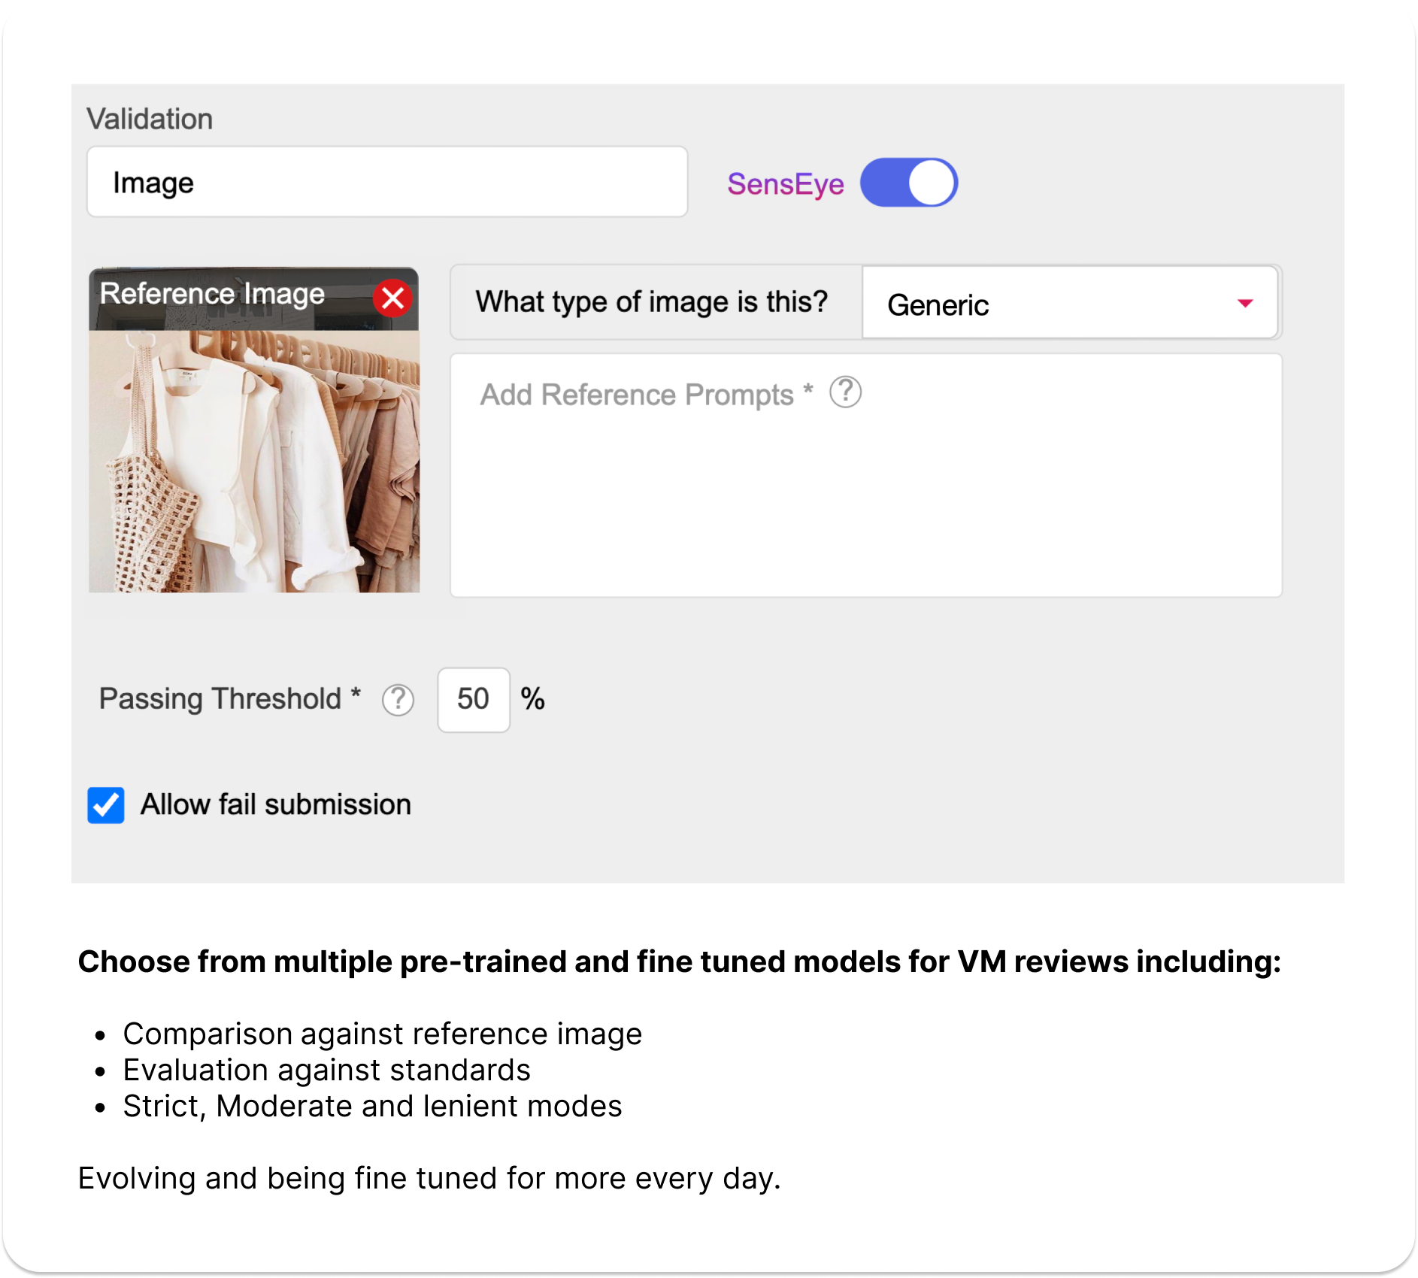Focus the Add Reference Prompts text area
The width and height of the screenshot is (1418, 1278).
click(x=865, y=489)
